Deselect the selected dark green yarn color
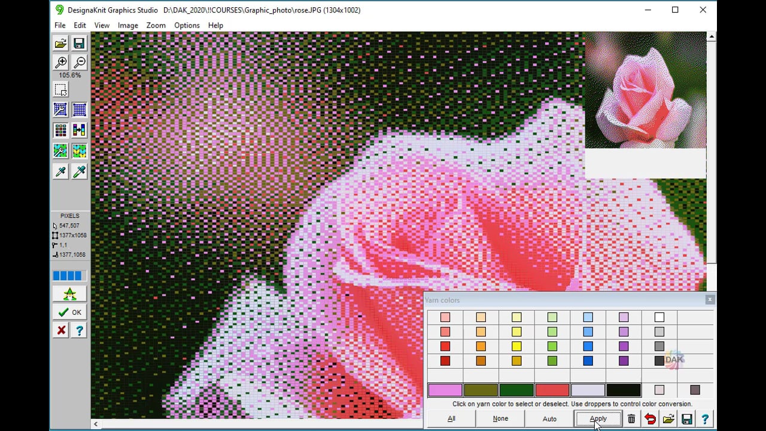The image size is (766, 431). click(516, 390)
